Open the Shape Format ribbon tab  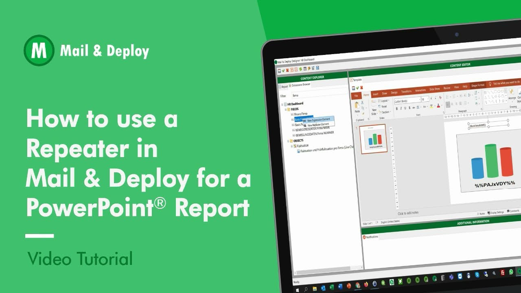coord(477,85)
